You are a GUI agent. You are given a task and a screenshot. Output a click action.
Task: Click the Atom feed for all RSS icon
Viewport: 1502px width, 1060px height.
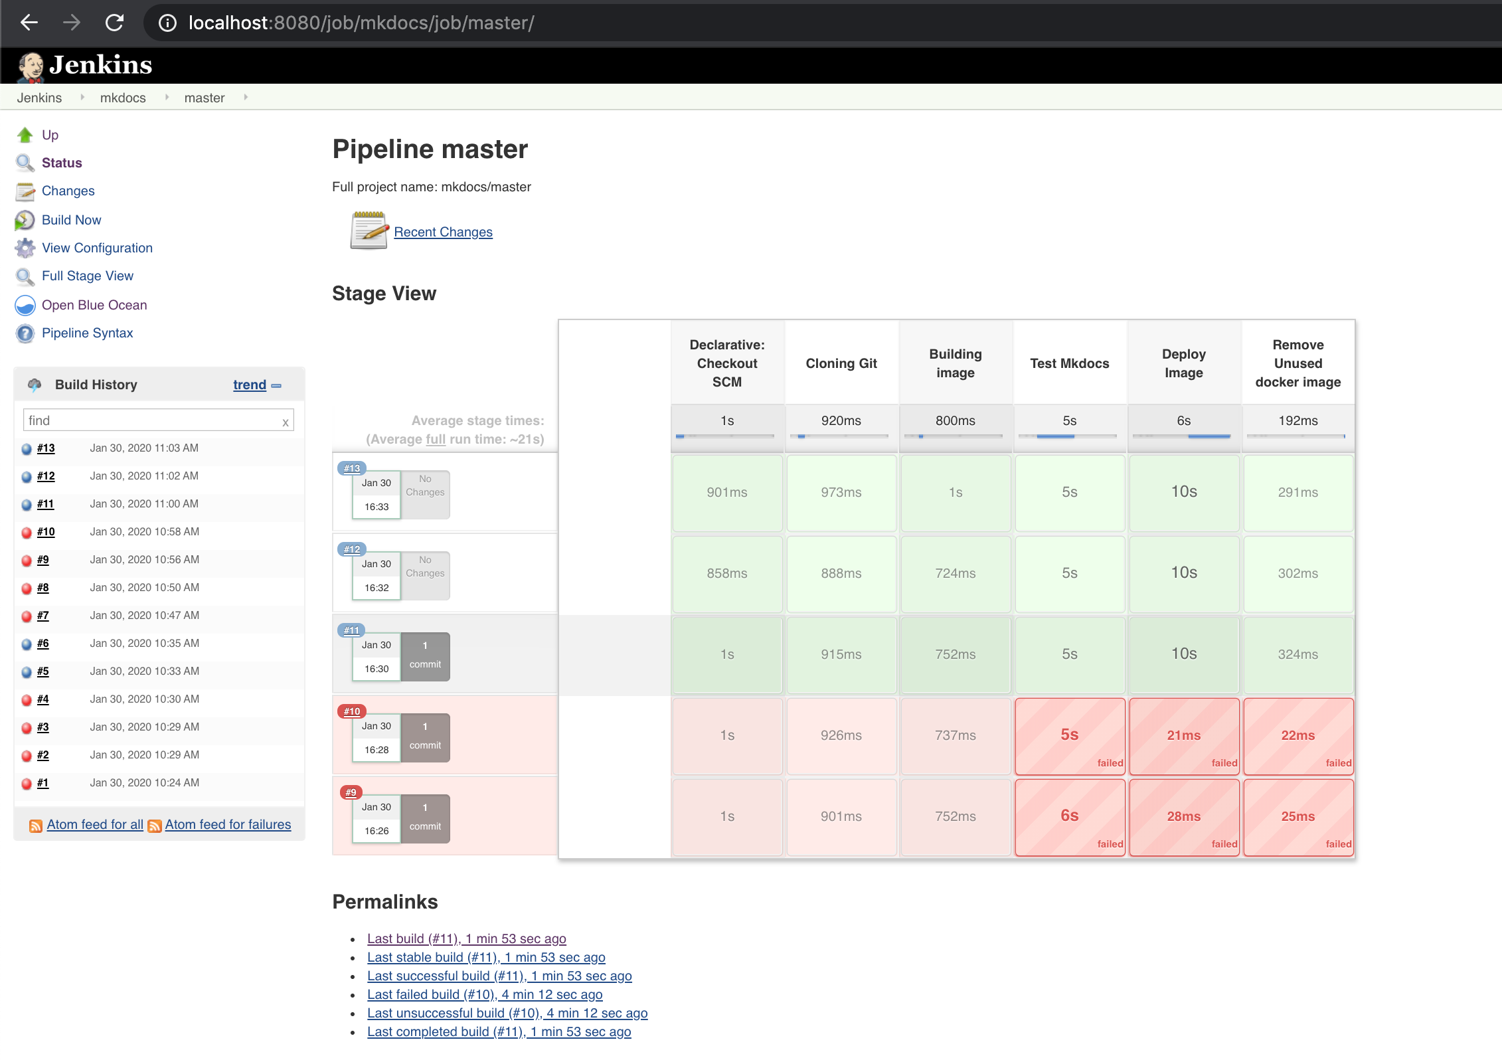(x=36, y=825)
